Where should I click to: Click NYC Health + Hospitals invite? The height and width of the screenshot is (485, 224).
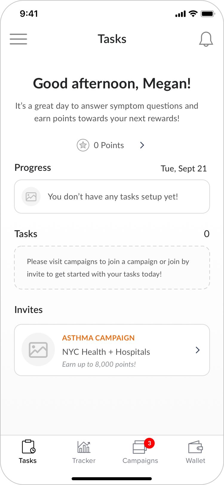tap(106, 352)
